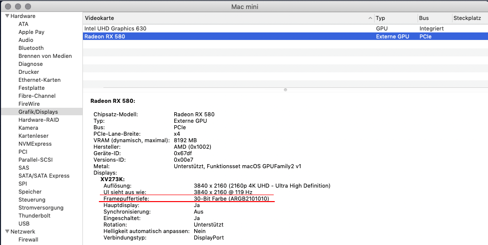Open the PCI entry
The height and width of the screenshot is (245, 488).
22,152
